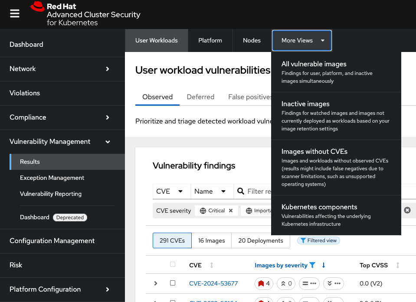Click the globe icon on the Important chip
The height and width of the screenshot is (302, 416).
[x=249, y=211]
